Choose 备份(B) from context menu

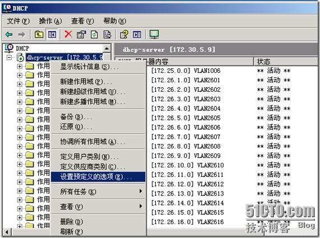(x=98, y=117)
